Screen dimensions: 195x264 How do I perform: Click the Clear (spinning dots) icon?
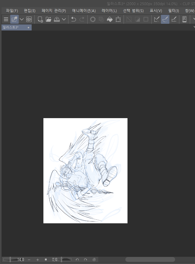tap(93, 19)
